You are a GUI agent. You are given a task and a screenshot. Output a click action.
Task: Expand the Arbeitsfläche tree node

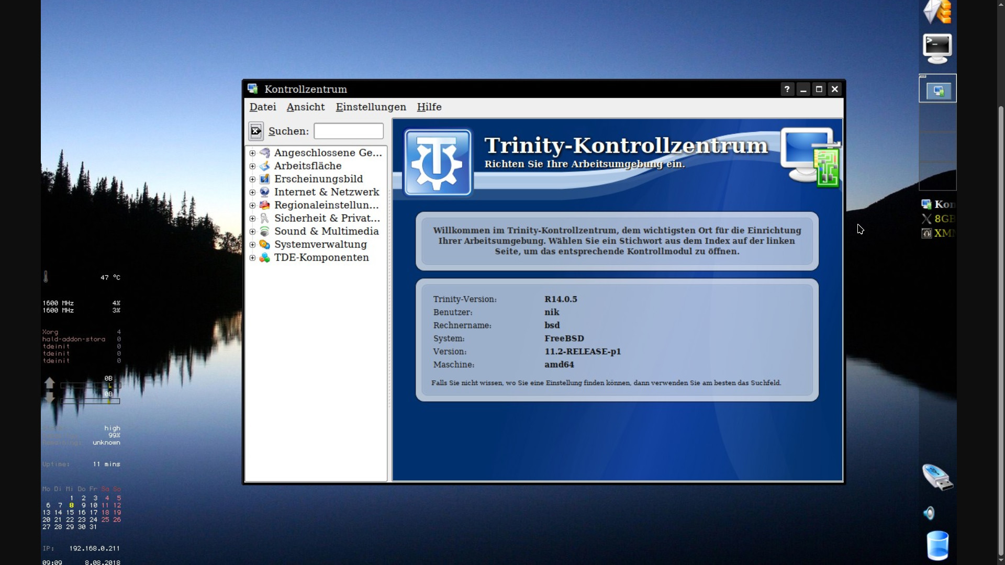click(x=252, y=166)
